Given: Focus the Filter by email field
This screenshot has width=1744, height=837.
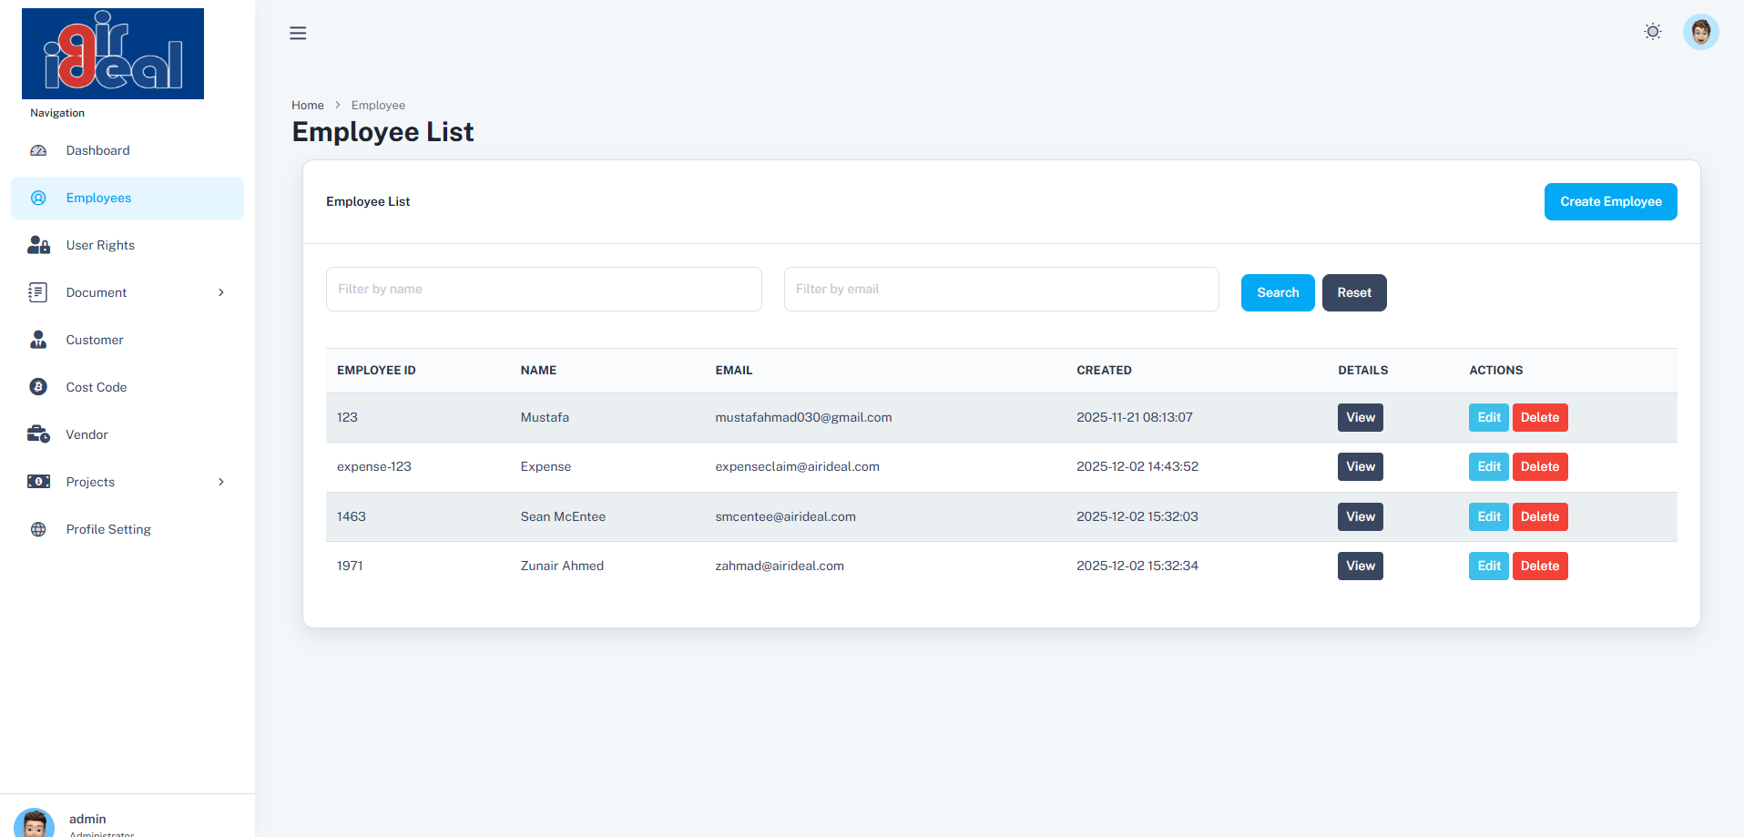Looking at the screenshot, I should [1001, 289].
